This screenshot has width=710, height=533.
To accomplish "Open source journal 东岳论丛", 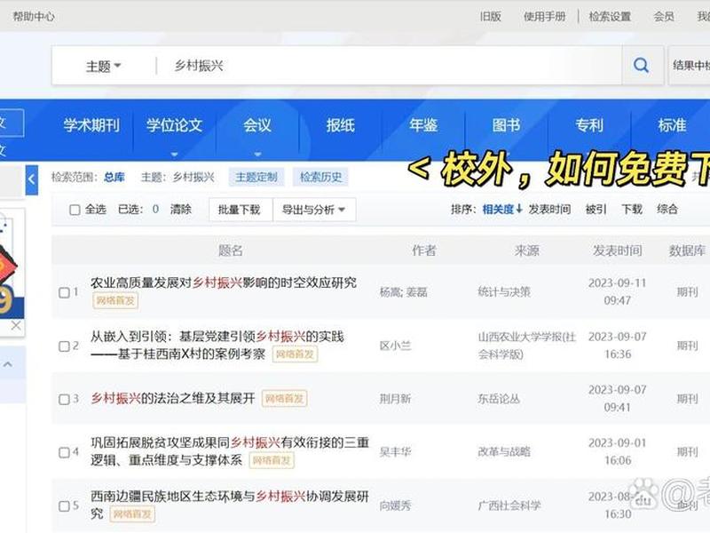I will 499,399.
